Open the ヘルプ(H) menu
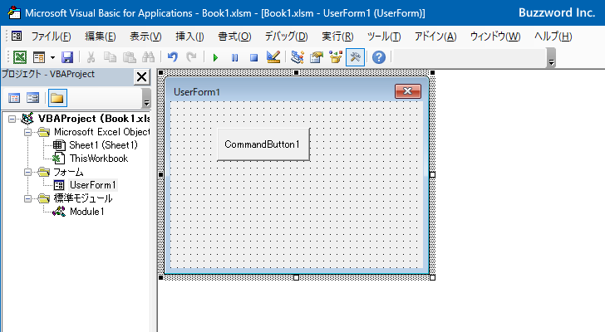The image size is (605, 332). pos(553,37)
